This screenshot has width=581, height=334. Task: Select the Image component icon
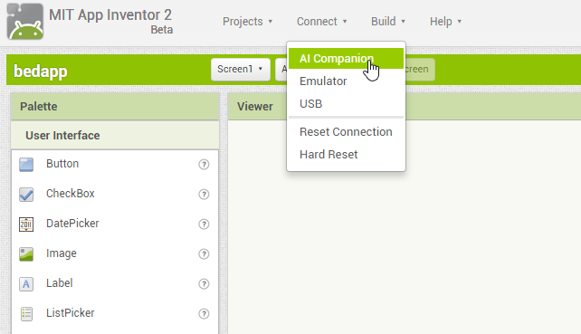26,254
